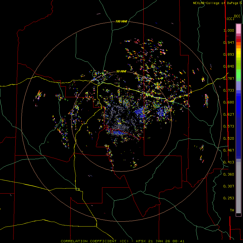The image size is (243, 243).
Task: Click the DCC label above the color bar
Action: (x=237, y=16)
